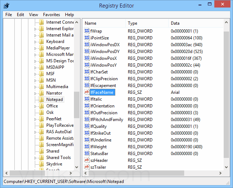Expand the Keyboard key
The image size is (233, 188).
click(x=35, y=42)
